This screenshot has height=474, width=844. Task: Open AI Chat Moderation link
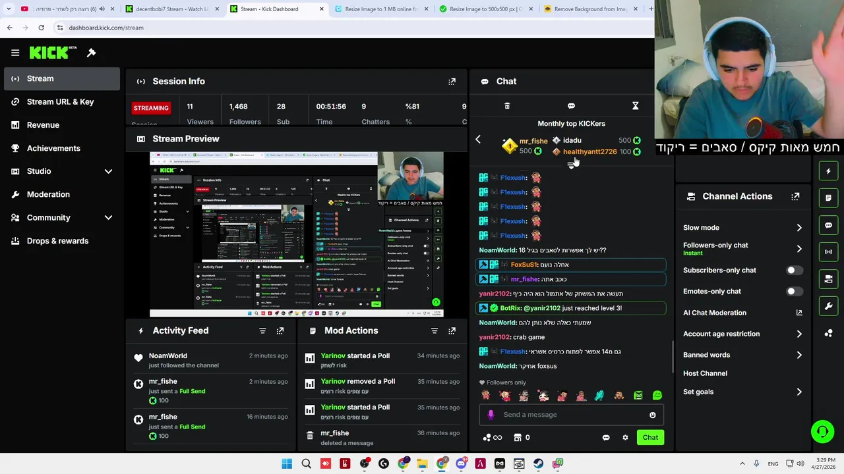(x=742, y=313)
